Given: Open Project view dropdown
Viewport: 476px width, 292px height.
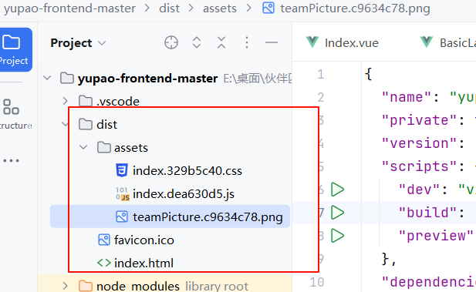Looking at the screenshot, I should click(78, 42).
